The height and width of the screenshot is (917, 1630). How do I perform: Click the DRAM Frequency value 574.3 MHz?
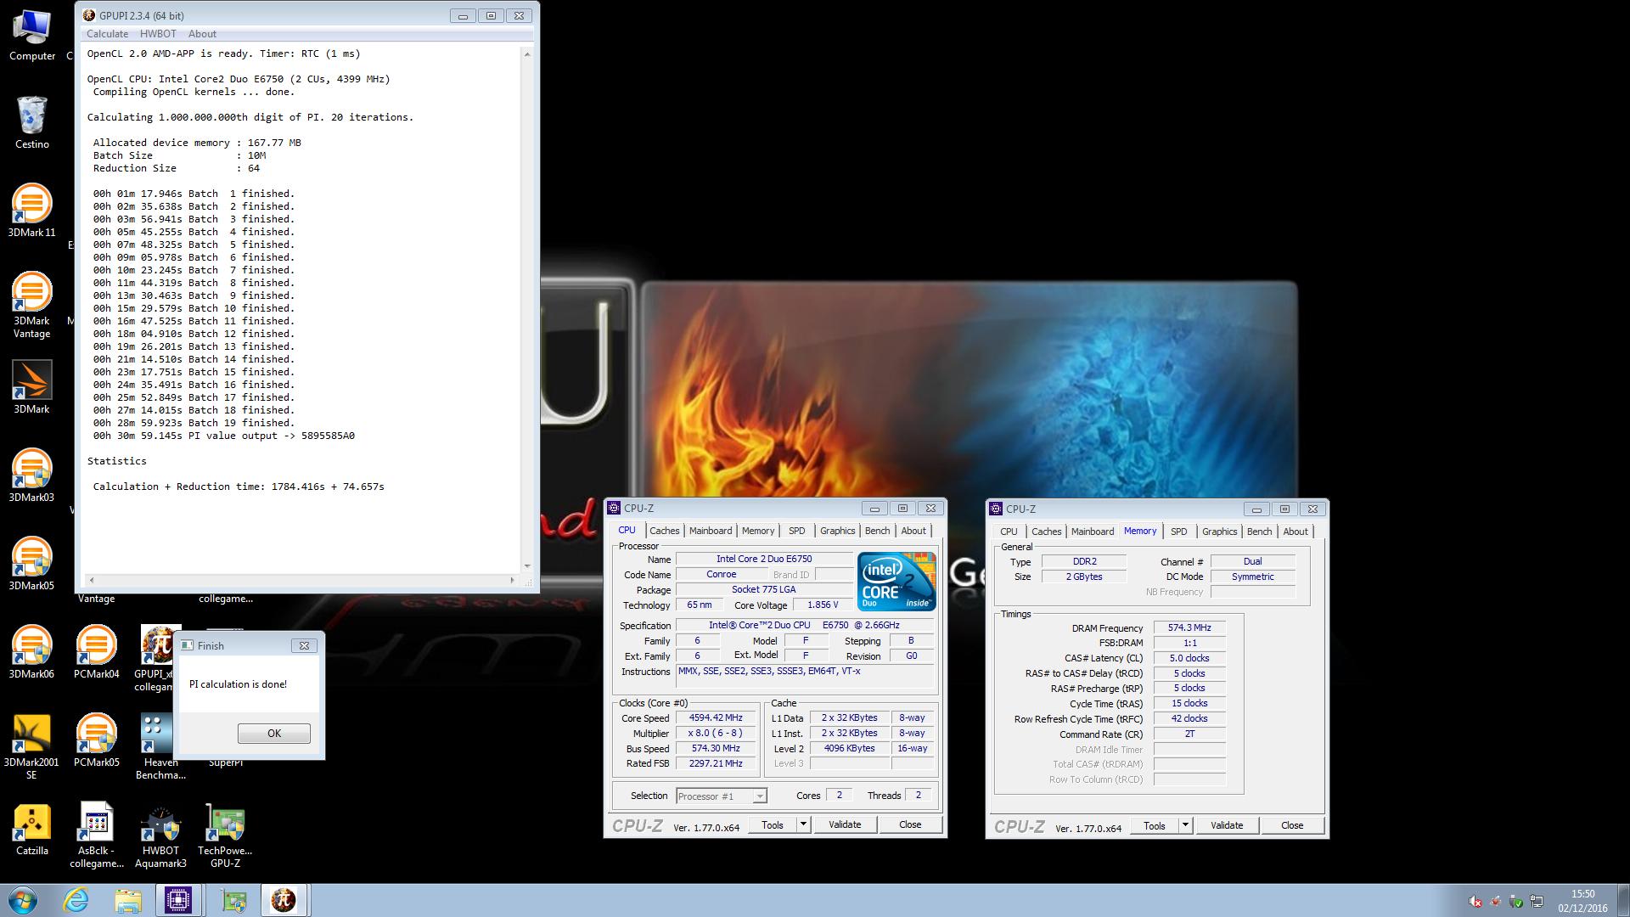[1189, 627]
